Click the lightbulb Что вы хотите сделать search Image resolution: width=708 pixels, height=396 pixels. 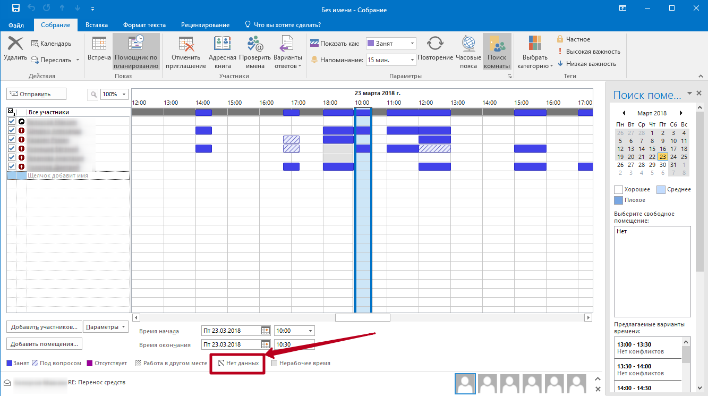coord(248,25)
